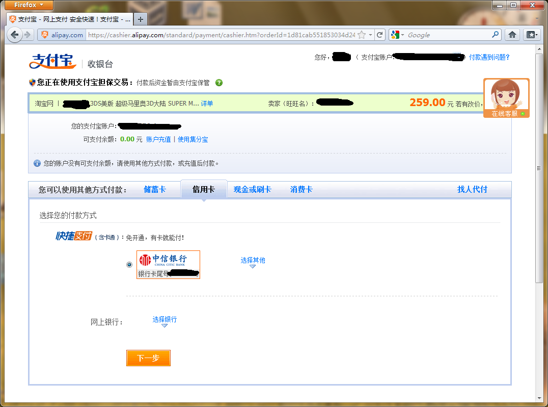
Task: Click the 259.00 price amount
Action: click(427, 103)
